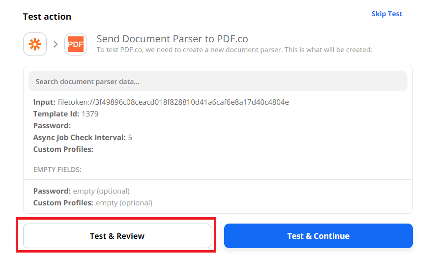Click the Custom Profiles empty (optional) entry
Viewport: 436px width, 256px height.
[x=92, y=203]
